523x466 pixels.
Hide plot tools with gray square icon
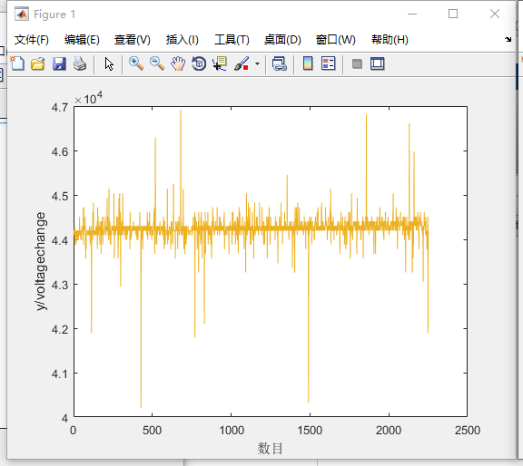357,63
